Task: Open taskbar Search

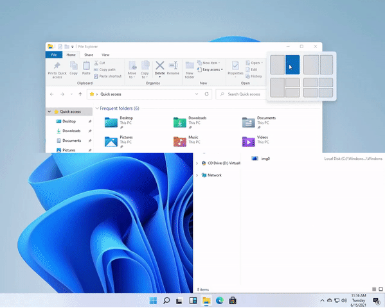Action: 166,300
